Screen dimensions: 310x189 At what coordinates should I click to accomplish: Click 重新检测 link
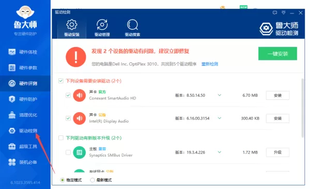coord(210,64)
